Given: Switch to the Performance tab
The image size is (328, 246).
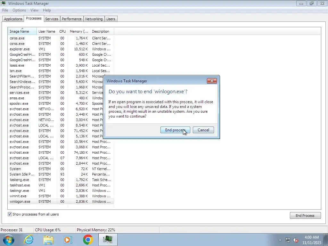Looking at the screenshot, I should tap(71, 19).
